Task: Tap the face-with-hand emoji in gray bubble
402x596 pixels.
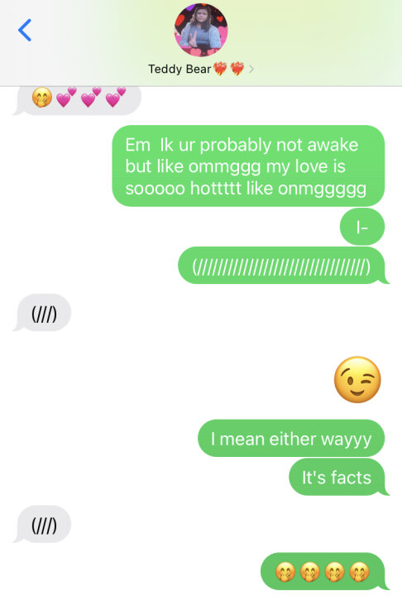Action: pos(42,98)
